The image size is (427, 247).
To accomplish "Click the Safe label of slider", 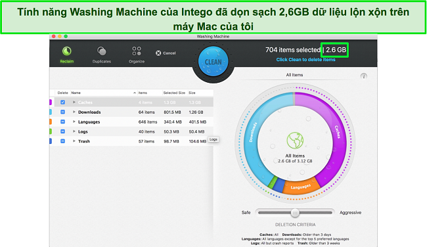I will (x=246, y=212).
